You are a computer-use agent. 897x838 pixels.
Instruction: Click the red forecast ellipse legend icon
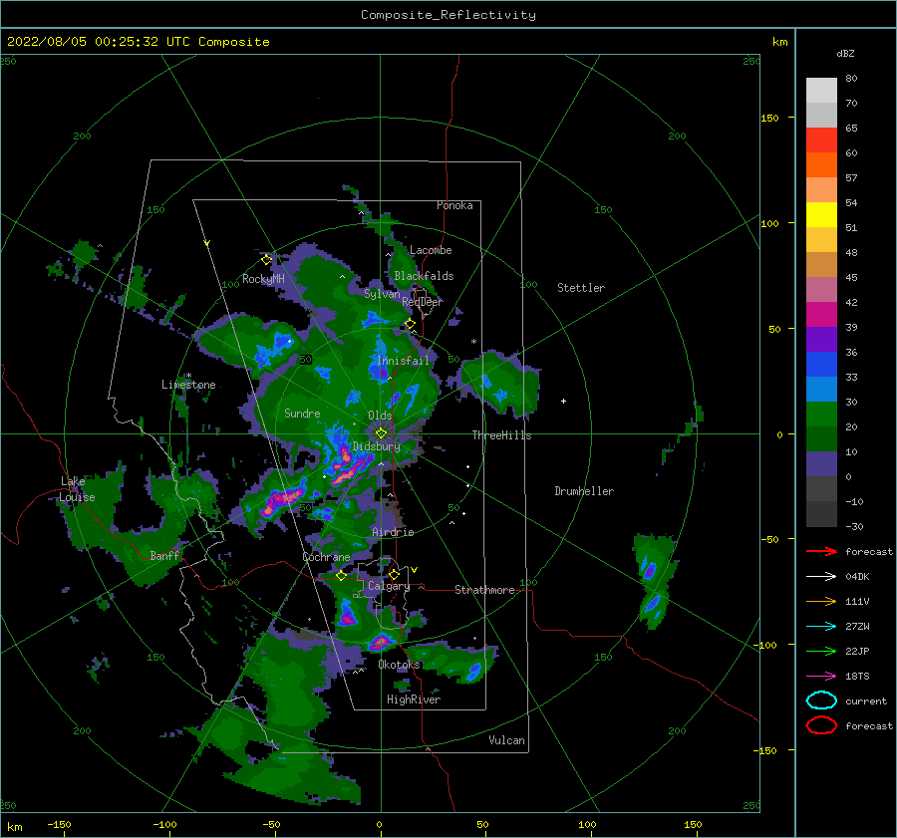point(821,725)
